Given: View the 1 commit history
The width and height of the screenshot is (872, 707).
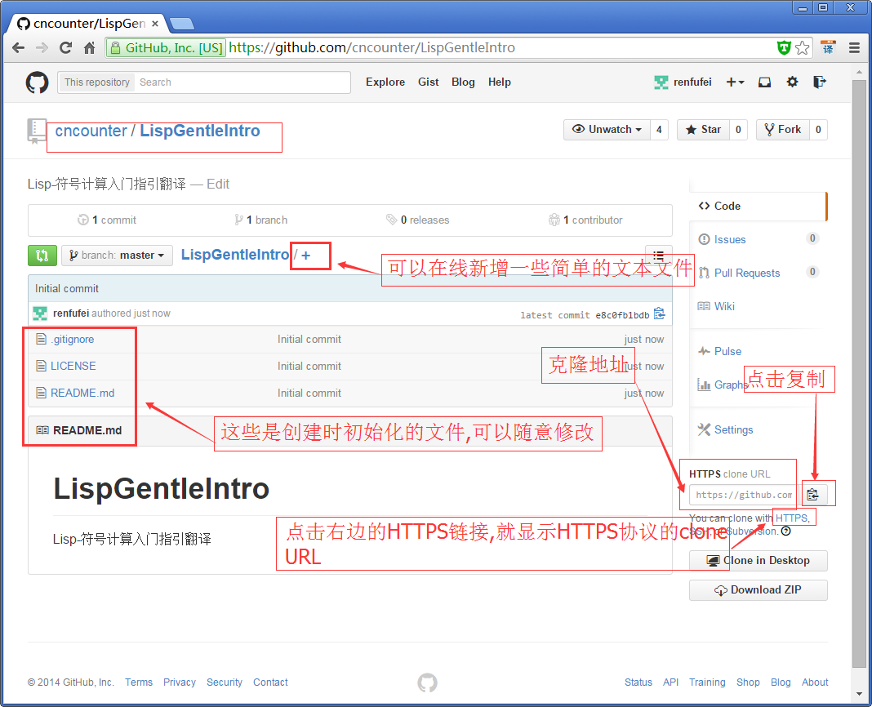Looking at the screenshot, I should [107, 220].
